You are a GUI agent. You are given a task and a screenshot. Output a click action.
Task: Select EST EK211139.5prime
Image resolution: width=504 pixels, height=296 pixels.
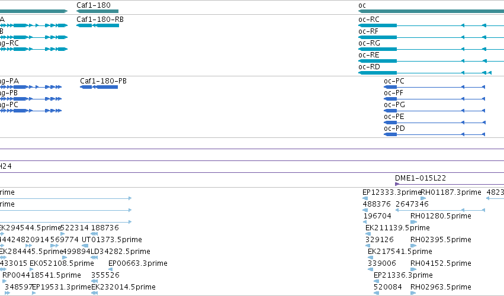coord(397,228)
